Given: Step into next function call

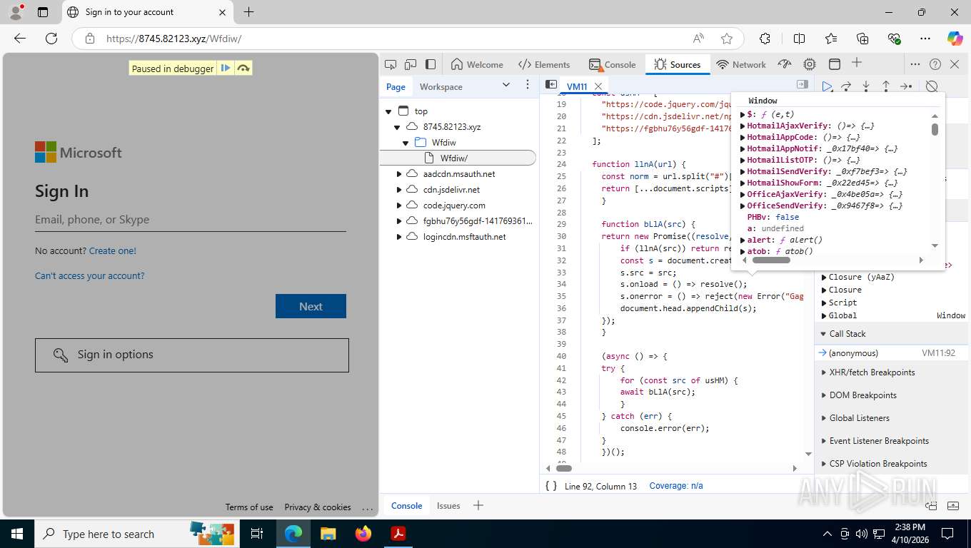Looking at the screenshot, I should 866,86.
